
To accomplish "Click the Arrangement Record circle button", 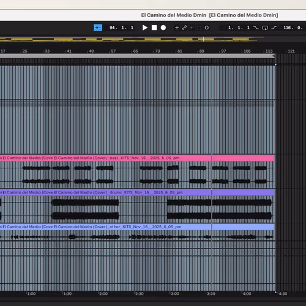I will coord(163,28).
